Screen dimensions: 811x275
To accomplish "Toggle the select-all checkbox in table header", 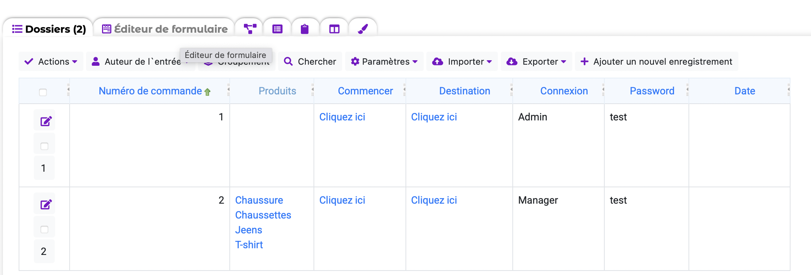I will tap(43, 92).
